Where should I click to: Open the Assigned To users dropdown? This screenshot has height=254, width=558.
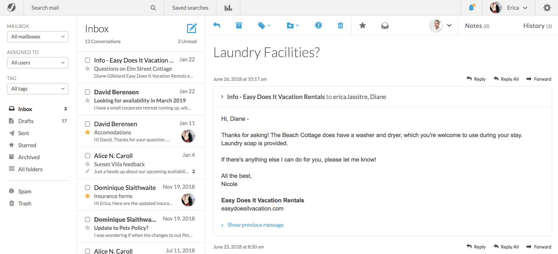click(37, 63)
